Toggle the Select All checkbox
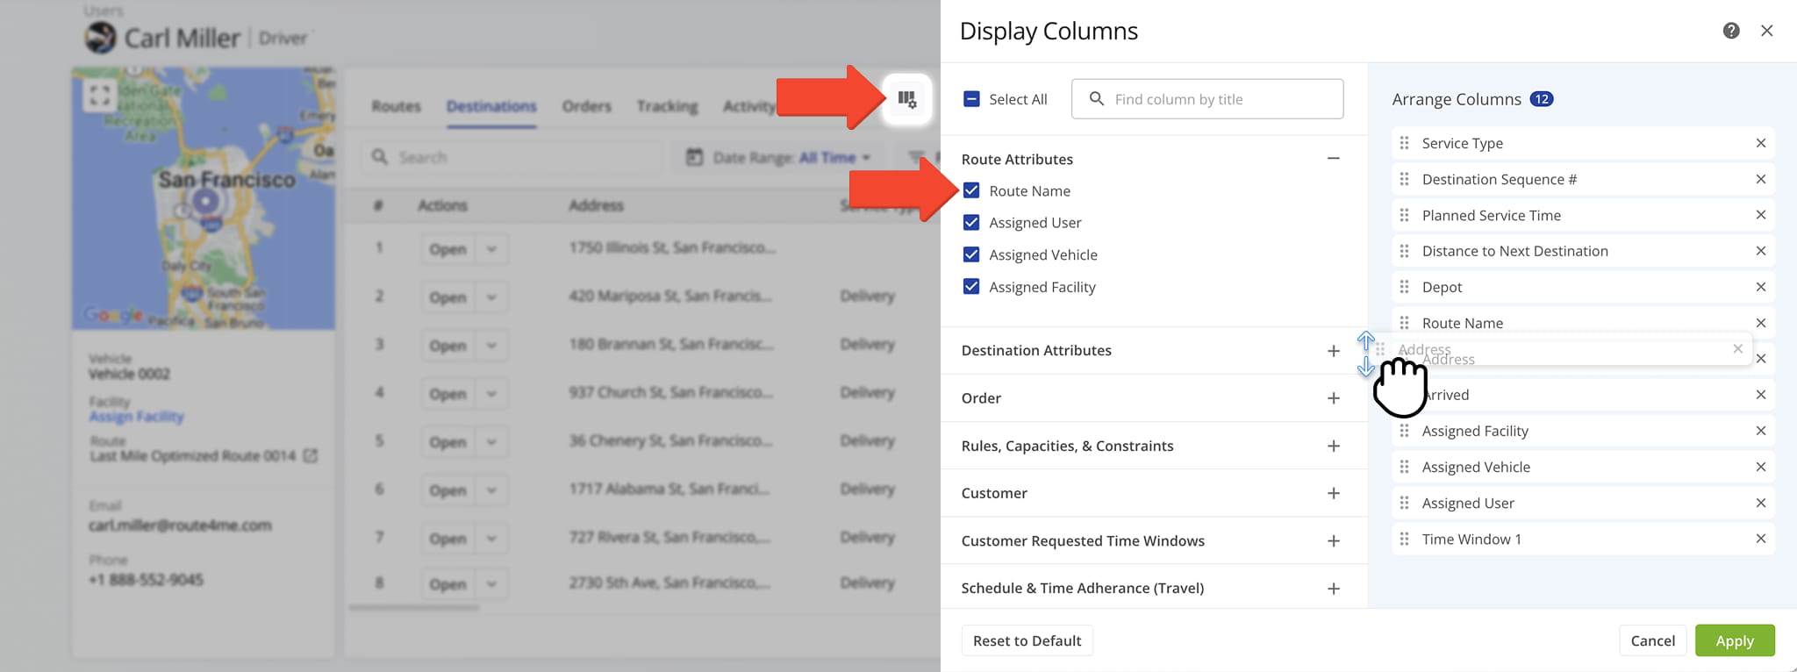Viewport: 1797px width, 672px height. (971, 99)
